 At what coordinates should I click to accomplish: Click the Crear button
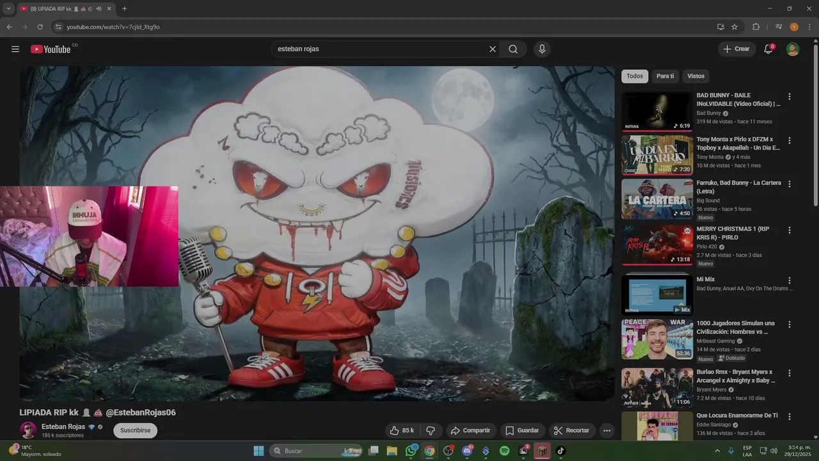click(x=737, y=49)
